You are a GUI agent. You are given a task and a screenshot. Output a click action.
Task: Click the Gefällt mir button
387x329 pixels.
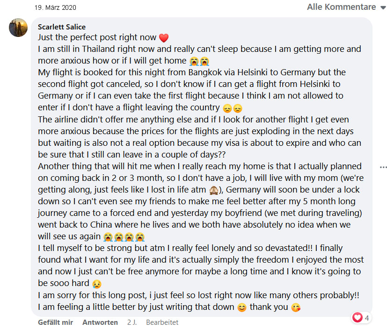pos(55,322)
